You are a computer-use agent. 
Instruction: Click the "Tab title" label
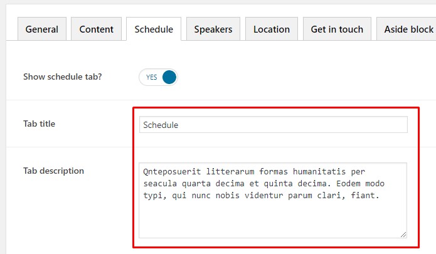40,124
